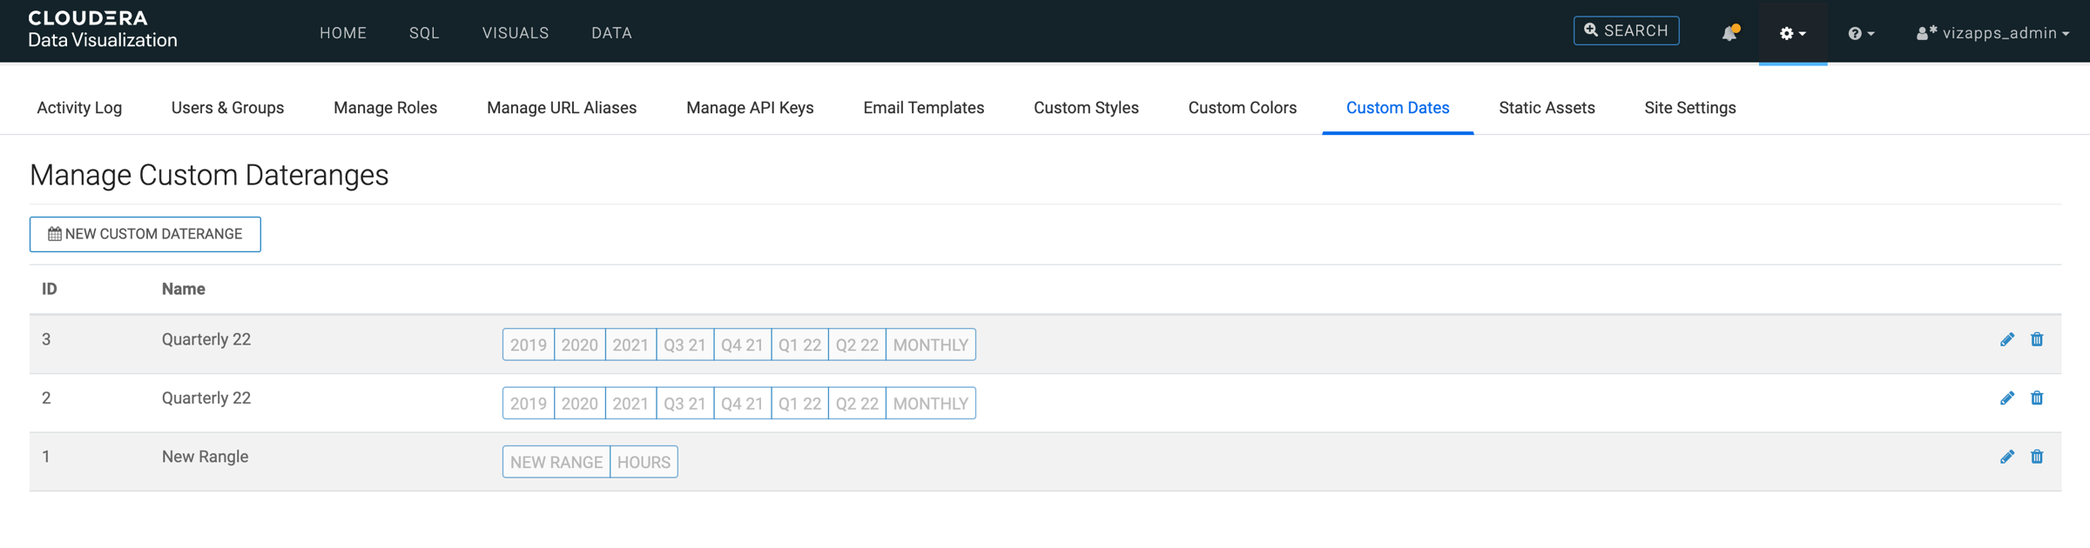Create a new custom daterange
The width and height of the screenshot is (2090, 548).
click(x=145, y=234)
